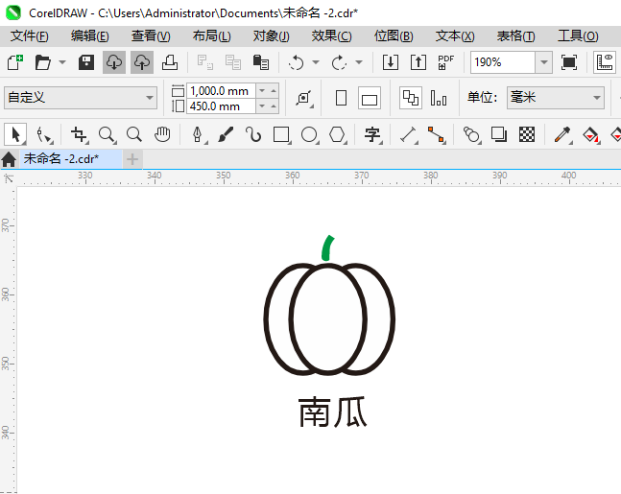Image resolution: width=621 pixels, height=494 pixels.
Task: Open the Redo history dropdown arrow
Action: pos(359,62)
